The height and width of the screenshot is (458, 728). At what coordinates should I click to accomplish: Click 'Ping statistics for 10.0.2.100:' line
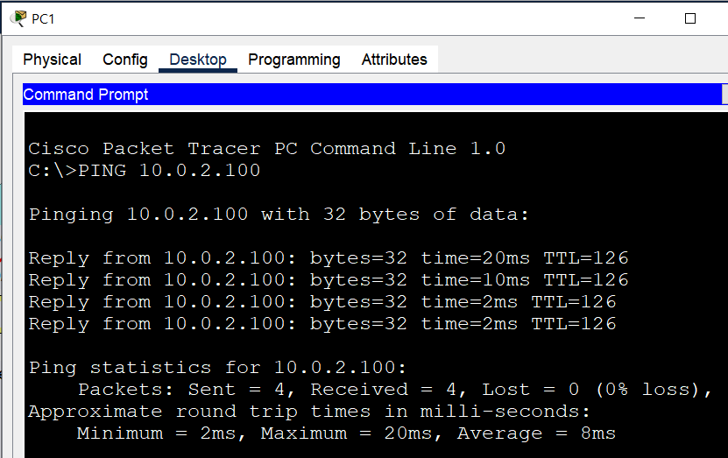pos(217,368)
